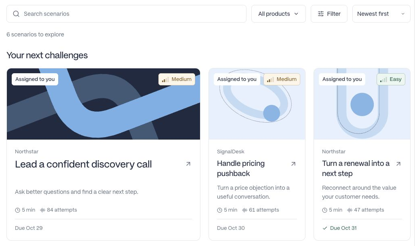Click Assigned to you on discovery call card
This screenshot has width=415, height=246.
coord(35,79)
